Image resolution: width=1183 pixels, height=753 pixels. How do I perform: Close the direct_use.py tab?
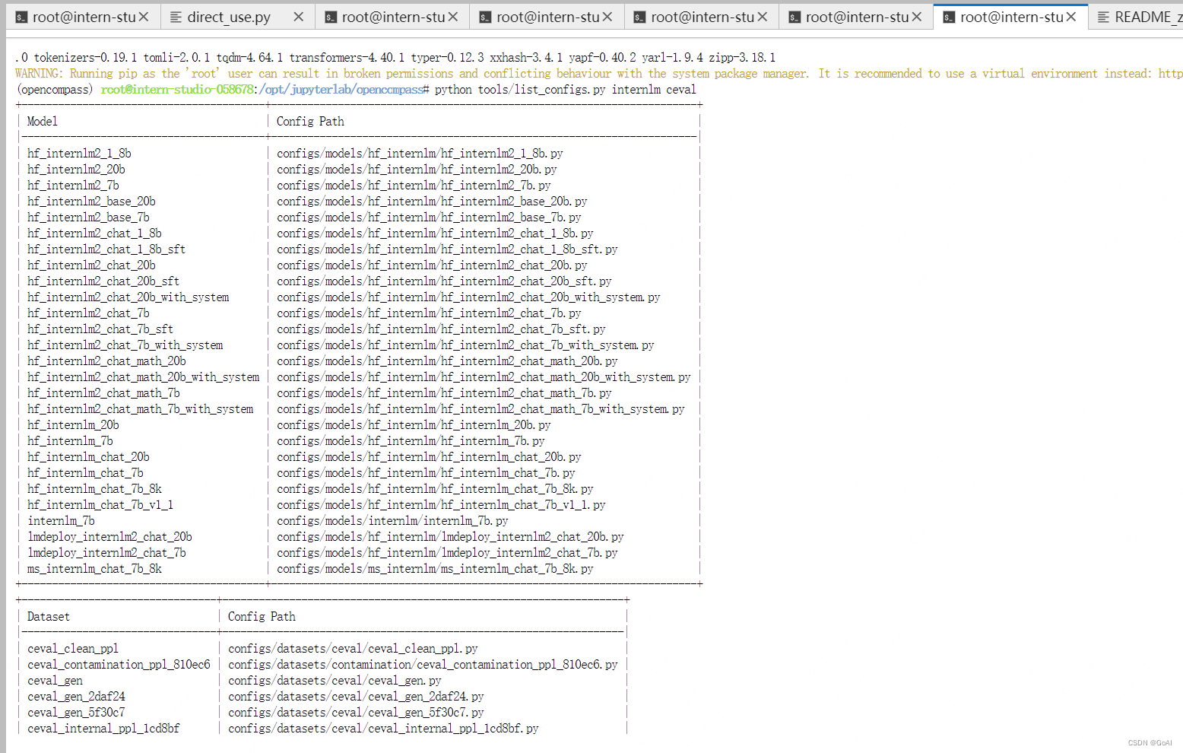click(x=298, y=17)
